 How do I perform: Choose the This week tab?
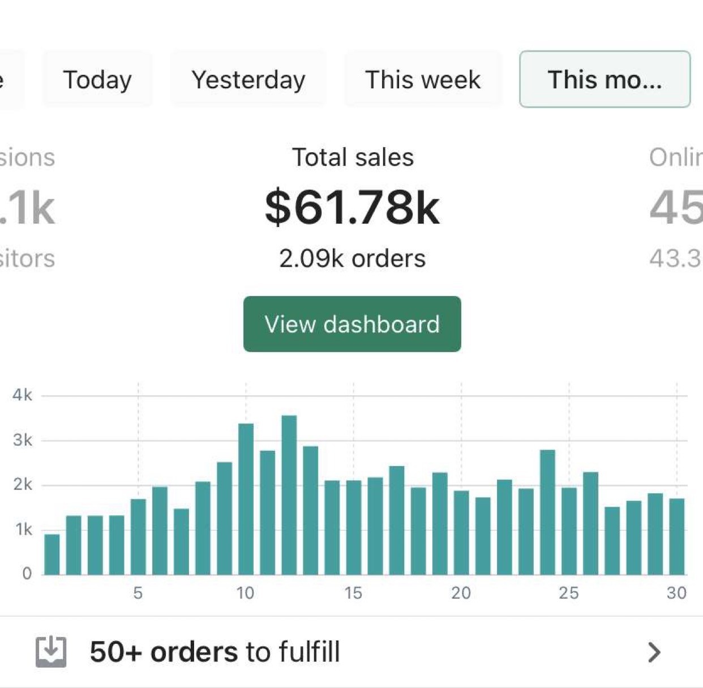tap(423, 79)
